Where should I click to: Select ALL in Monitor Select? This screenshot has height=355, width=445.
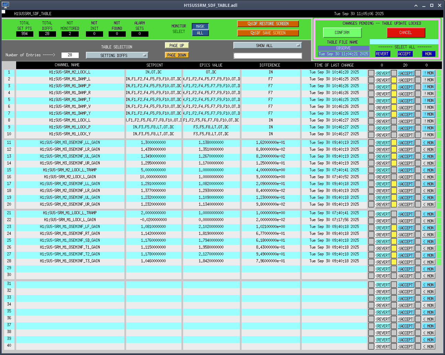click(x=200, y=33)
